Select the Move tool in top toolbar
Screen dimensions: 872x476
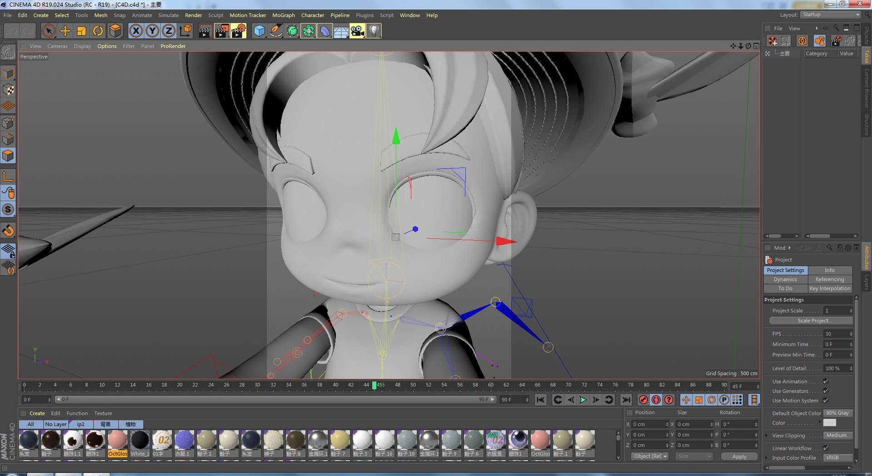65,31
